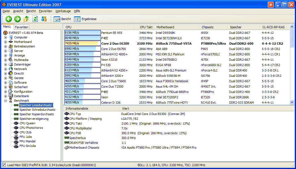Click the EVEREST v3.80.974 Beta root icon
296x169 pixels.
[5, 33]
